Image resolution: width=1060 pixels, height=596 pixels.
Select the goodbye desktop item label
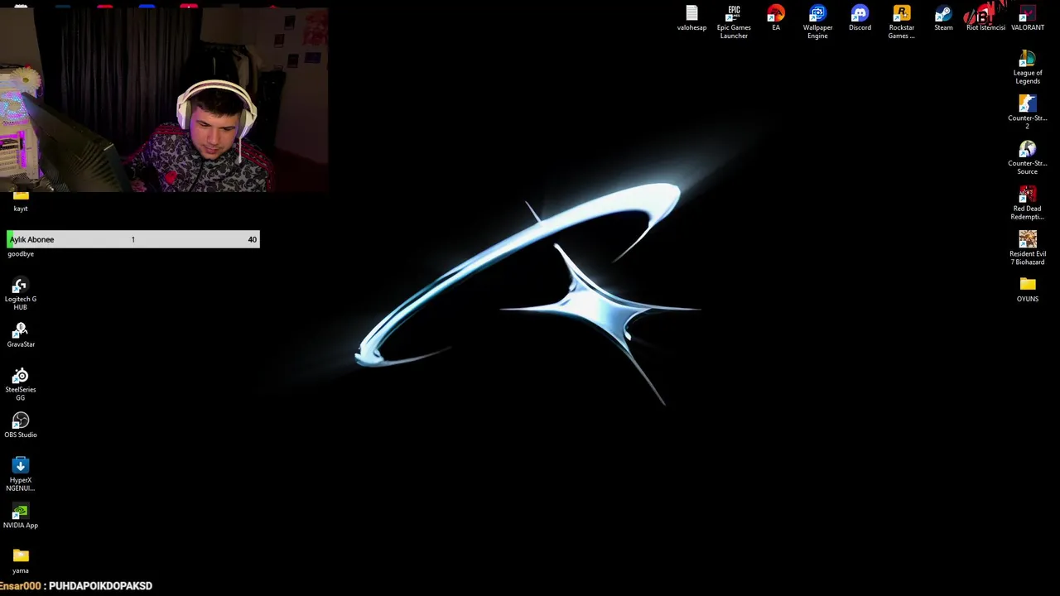pos(21,254)
